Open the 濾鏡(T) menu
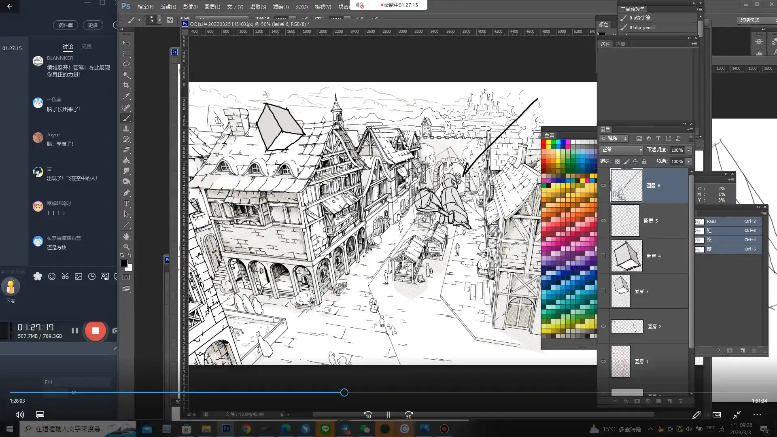Viewport: 777px width, 437px height. 280,6
